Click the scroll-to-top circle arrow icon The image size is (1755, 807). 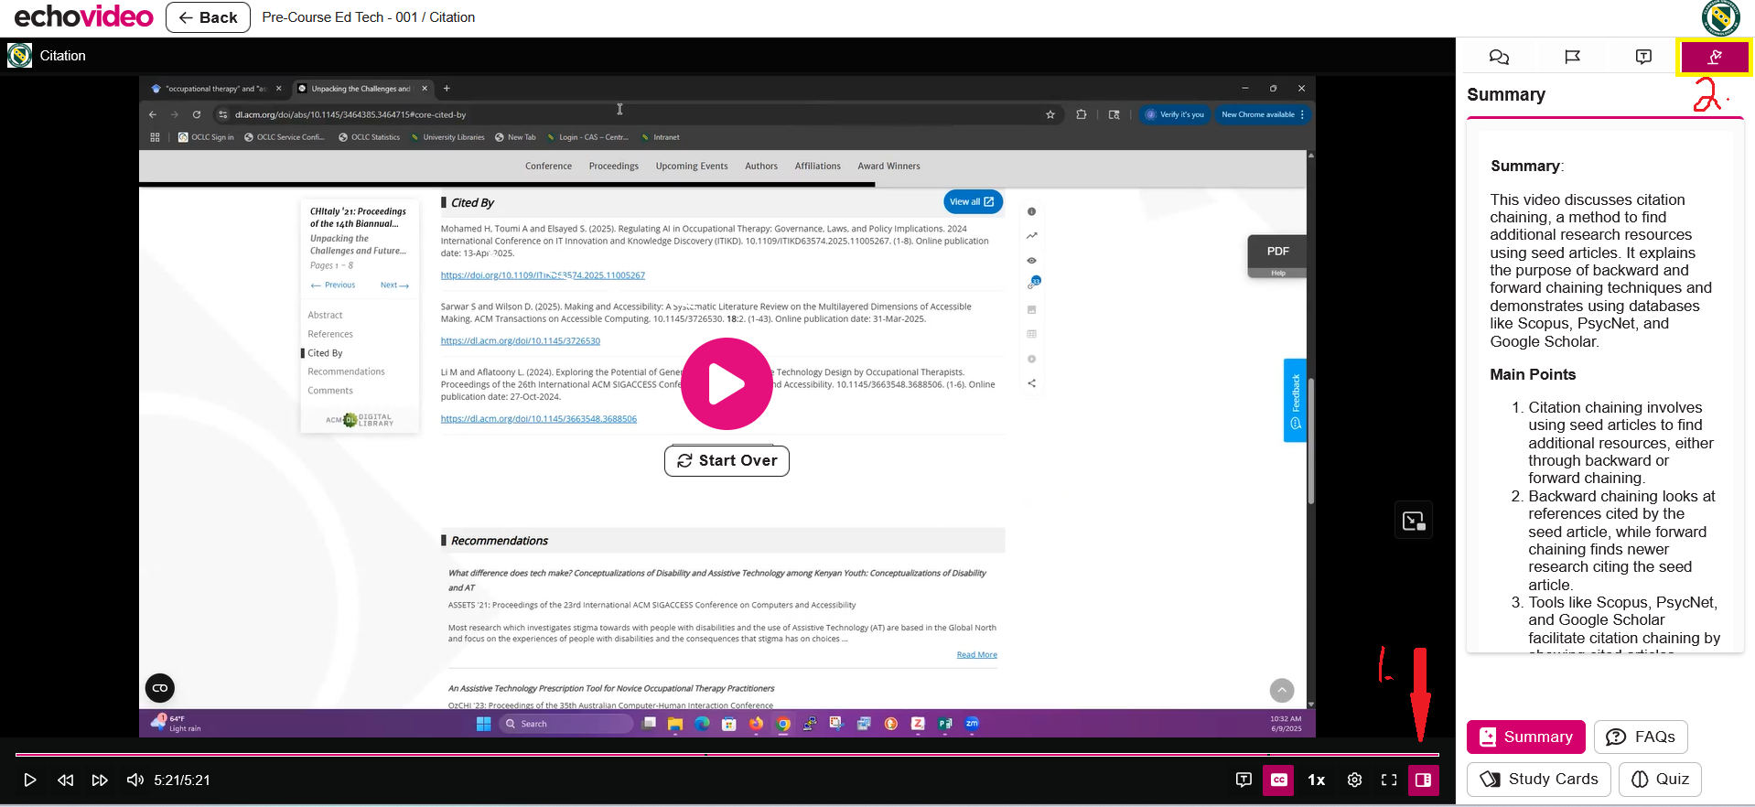click(x=1282, y=690)
